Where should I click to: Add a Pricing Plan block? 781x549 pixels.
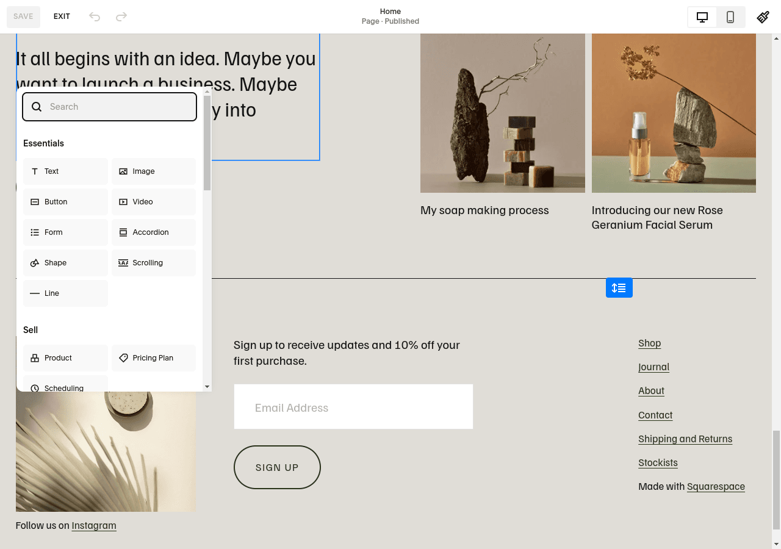point(153,358)
